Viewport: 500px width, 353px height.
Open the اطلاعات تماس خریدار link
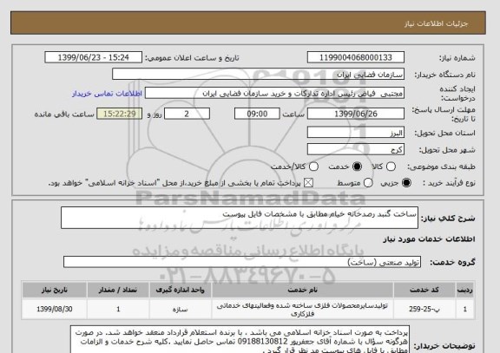107,94
